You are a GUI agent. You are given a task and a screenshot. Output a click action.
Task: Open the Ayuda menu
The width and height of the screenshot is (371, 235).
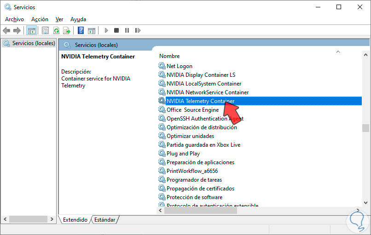(78, 19)
